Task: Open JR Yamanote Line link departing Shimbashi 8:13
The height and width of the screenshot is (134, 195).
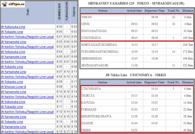Action: [x=13, y=117]
